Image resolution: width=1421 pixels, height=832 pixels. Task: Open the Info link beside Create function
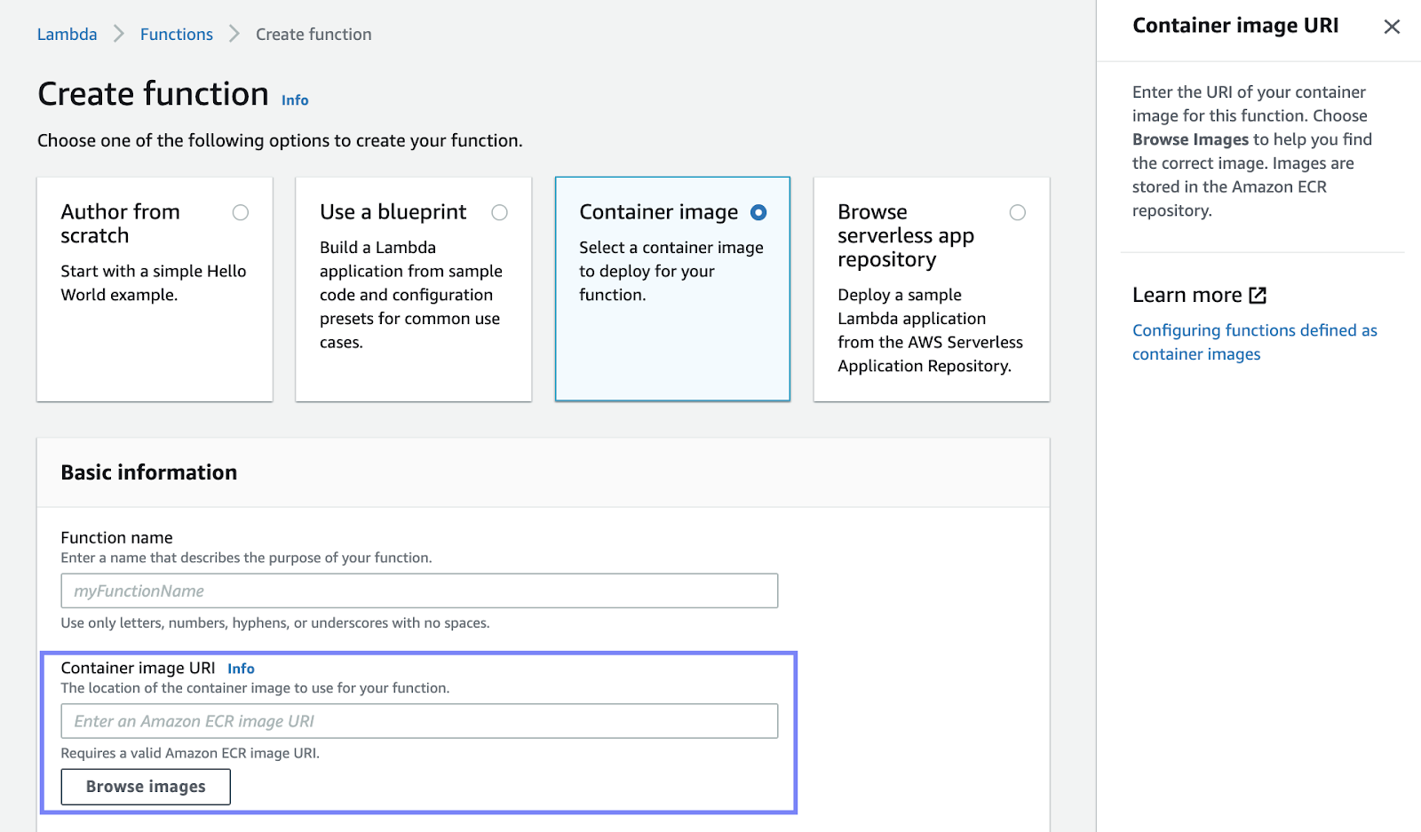295,100
